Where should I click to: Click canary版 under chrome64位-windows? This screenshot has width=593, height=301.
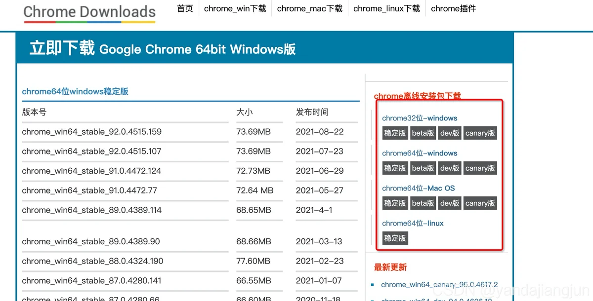(x=480, y=168)
